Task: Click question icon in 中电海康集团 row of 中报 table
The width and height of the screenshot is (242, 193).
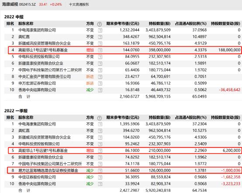Action: point(100,30)
